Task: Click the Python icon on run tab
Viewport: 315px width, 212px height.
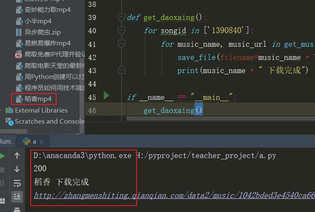Action: point(26,141)
